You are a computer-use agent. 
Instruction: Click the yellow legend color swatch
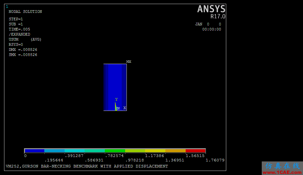point(155,151)
